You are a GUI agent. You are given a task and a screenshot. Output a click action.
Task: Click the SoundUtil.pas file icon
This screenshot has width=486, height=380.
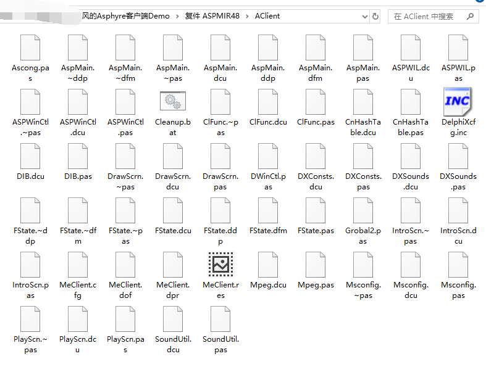pos(220,320)
